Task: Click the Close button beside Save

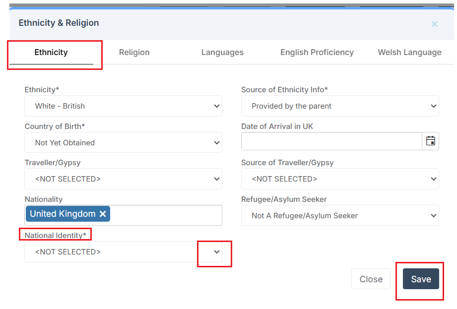Action: click(x=371, y=279)
